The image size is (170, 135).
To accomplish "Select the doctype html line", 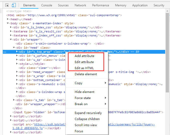I will click(19, 11).
